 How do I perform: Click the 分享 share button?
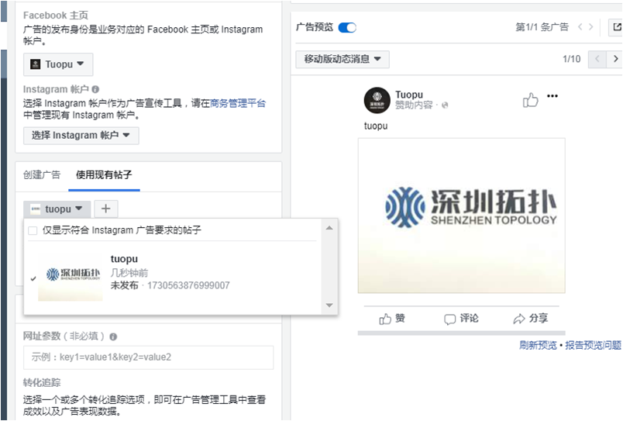coord(531,319)
